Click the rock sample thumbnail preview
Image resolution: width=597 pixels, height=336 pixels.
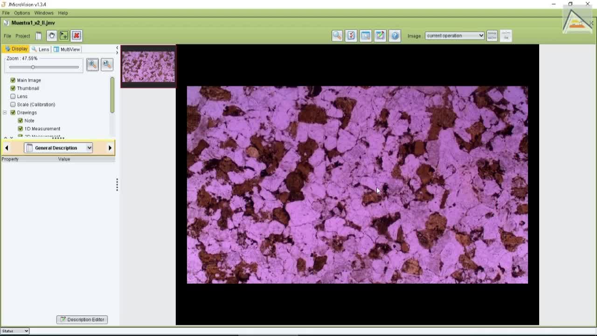[148, 66]
